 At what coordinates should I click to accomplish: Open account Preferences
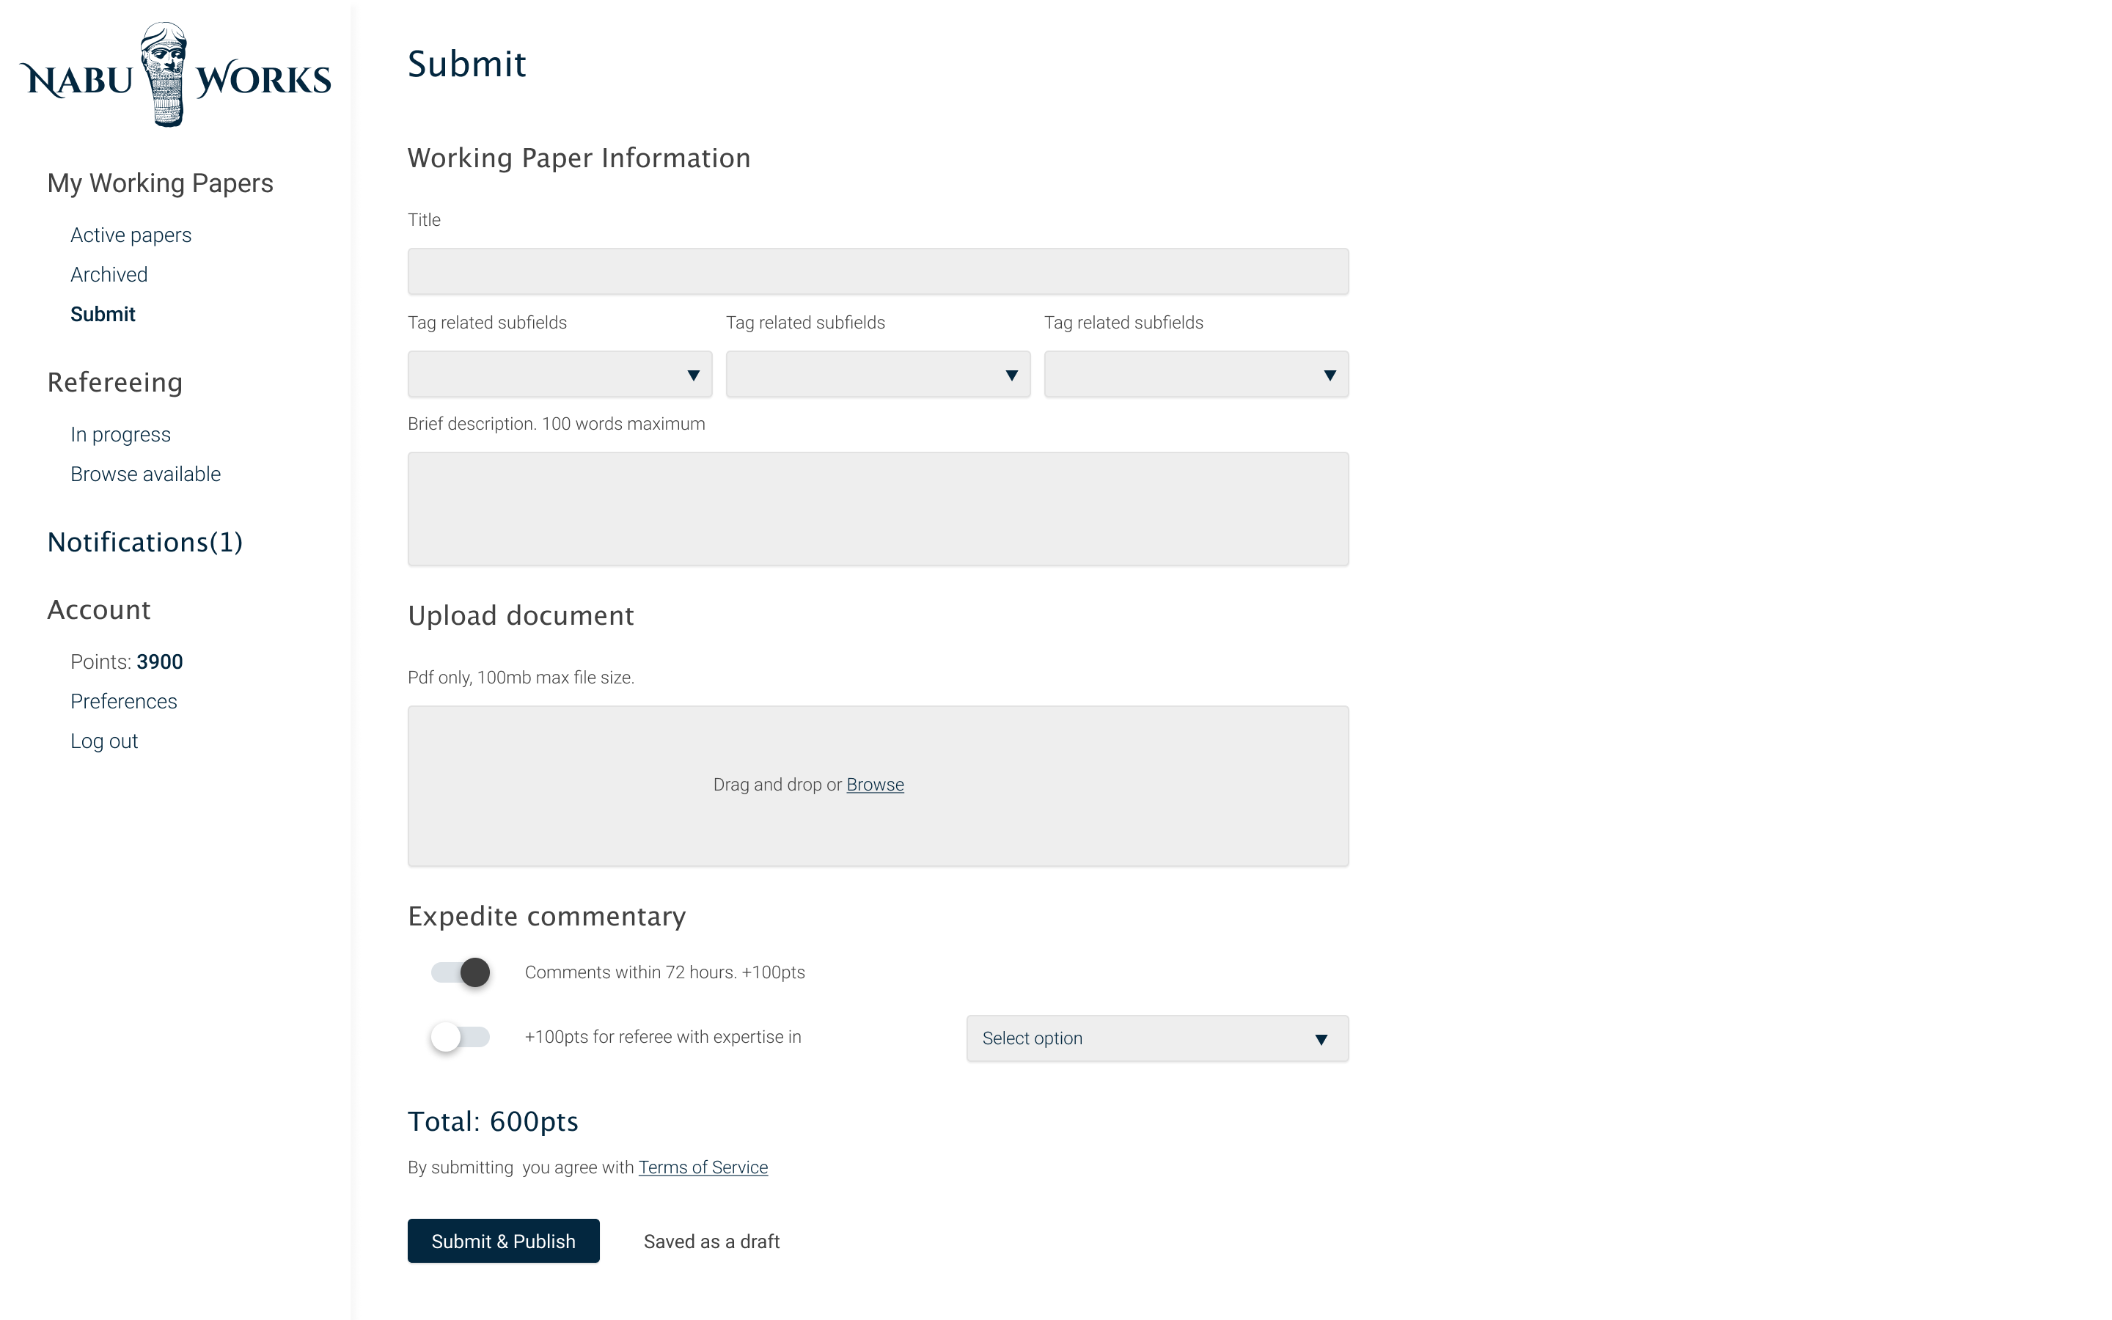click(124, 701)
